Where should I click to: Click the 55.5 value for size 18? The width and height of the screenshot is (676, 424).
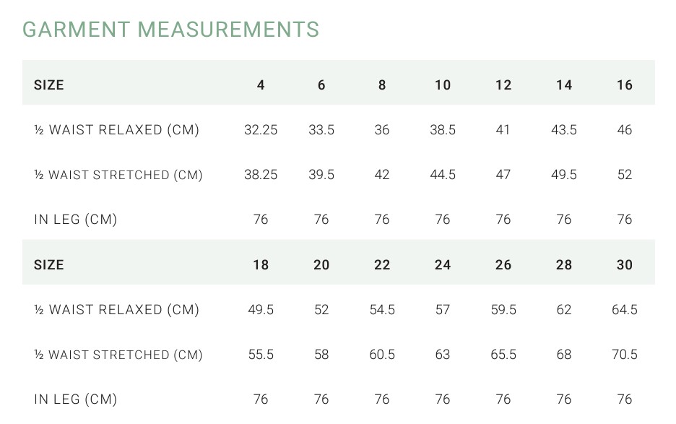[261, 355]
